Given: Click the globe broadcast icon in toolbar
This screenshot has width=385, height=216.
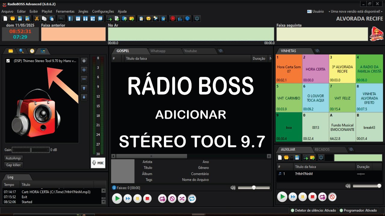Looking at the screenshot, I should click(x=187, y=19).
